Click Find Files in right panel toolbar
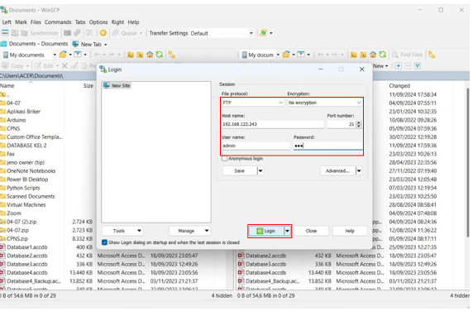 pos(407,55)
